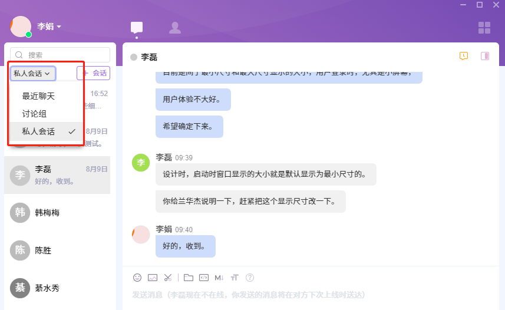Click the send image icon

[153, 278]
